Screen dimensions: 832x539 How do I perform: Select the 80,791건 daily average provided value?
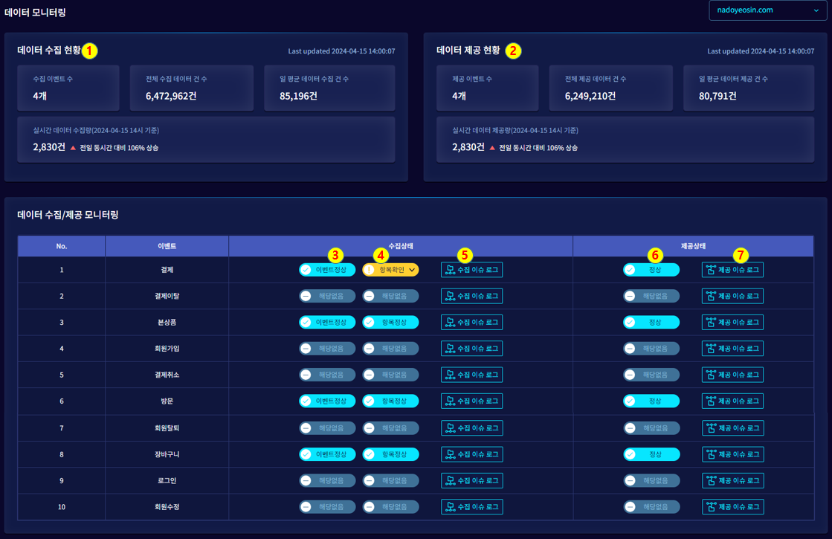[x=717, y=96]
